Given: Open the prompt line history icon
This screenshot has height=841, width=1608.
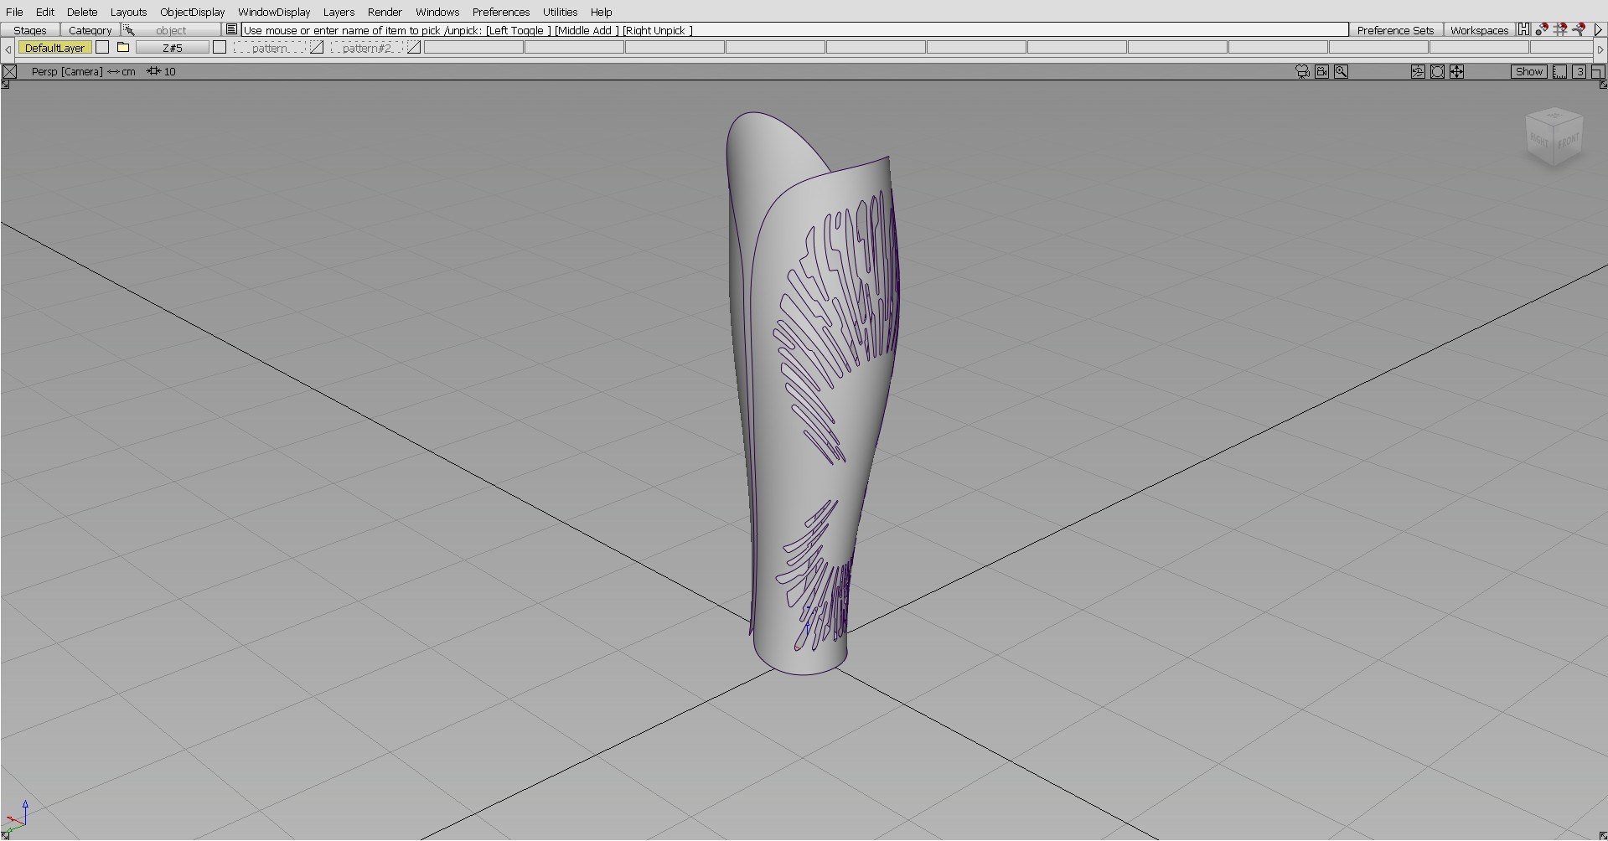Looking at the screenshot, I should point(232,29).
